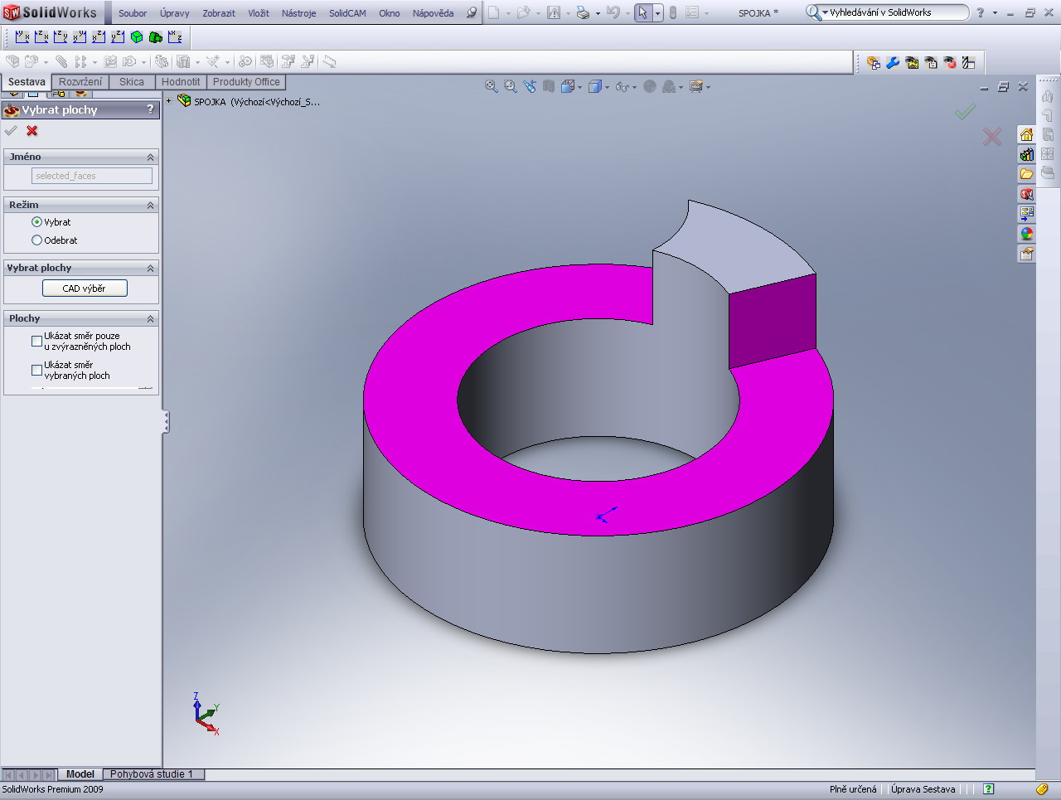The width and height of the screenshot is (1061, 800).
Task: Click the print icon in the top toolbar
Action: 583,13
